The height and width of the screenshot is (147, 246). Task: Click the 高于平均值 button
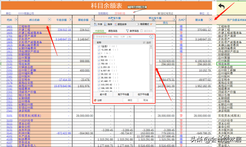(123, 95)
